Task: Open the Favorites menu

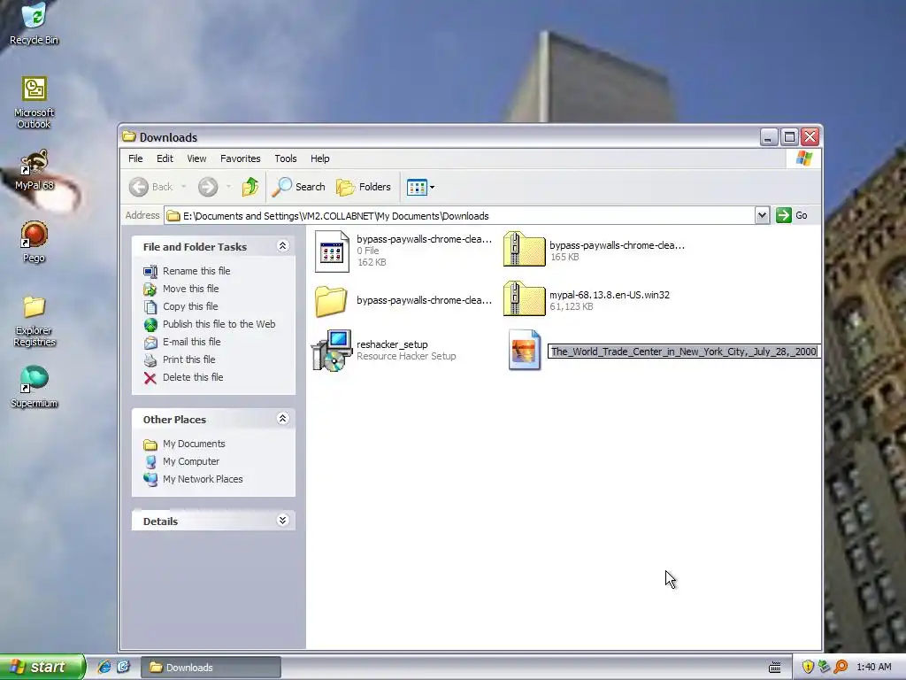Action: pos(241,158)
